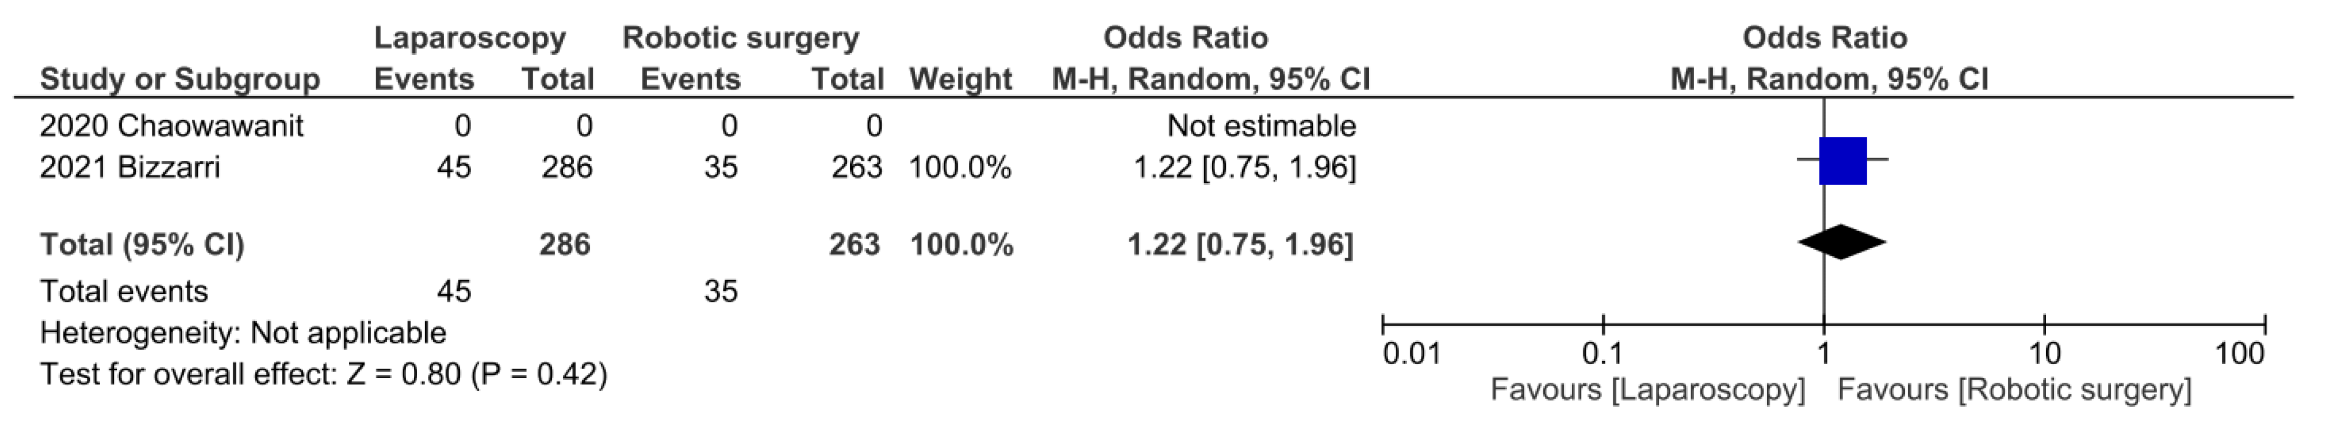This screenshot has width=2326, height=432.
Task: Click the blue square study marker
Action: pyautogui.click(x=1842, y=161)
